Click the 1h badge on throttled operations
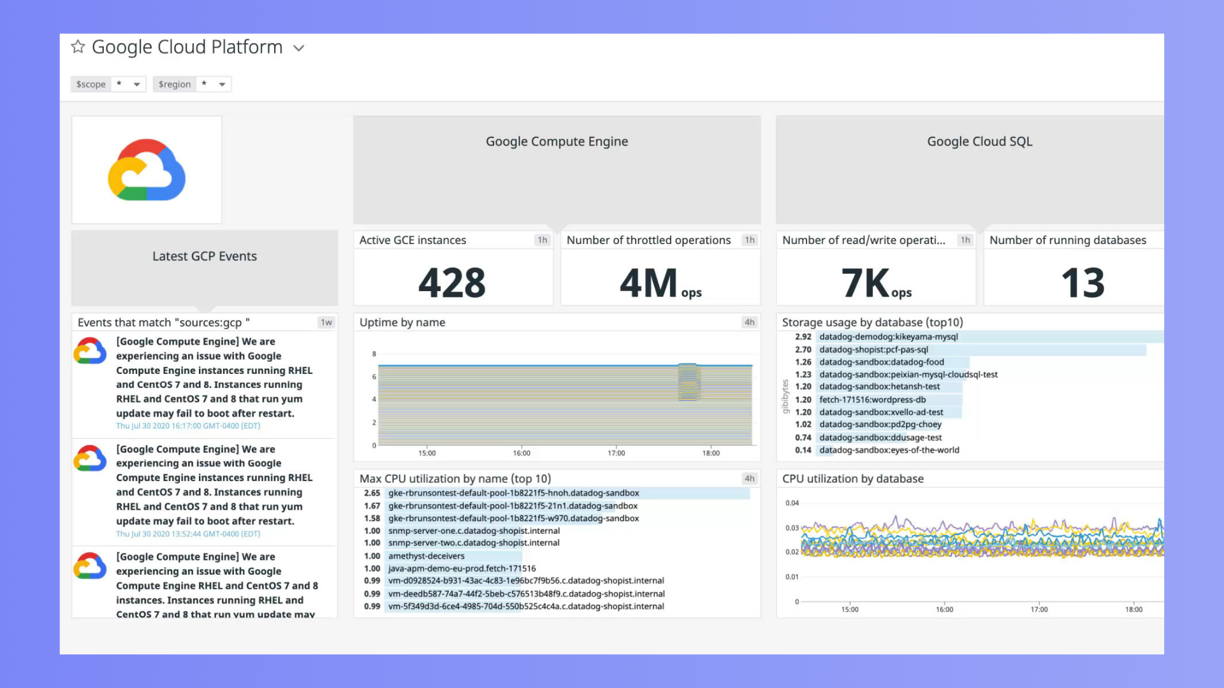1224x688 pixels. tap(750, 240)
